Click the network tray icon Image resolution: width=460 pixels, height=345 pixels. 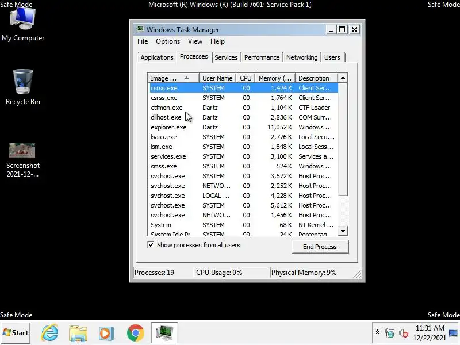(390, 333)
